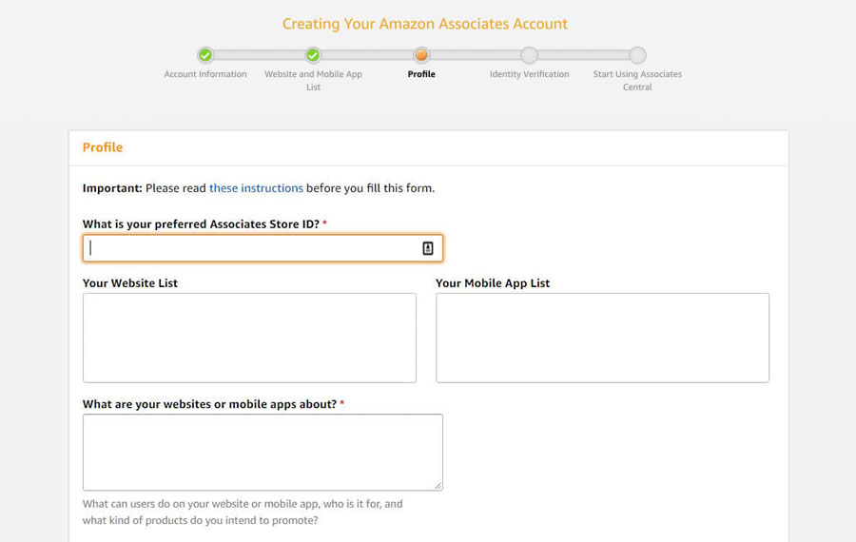
Task: Focus the preferred Associates Store ID field
Action: coord(263,248)
